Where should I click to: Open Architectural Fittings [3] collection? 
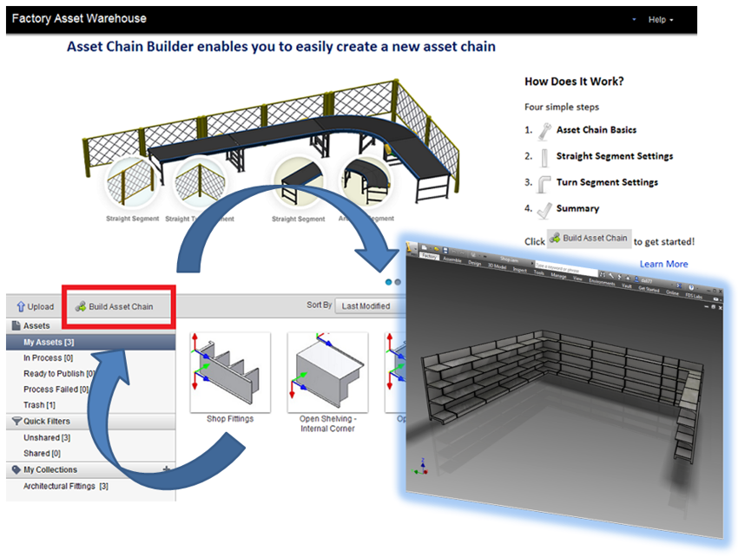point(65,486)
